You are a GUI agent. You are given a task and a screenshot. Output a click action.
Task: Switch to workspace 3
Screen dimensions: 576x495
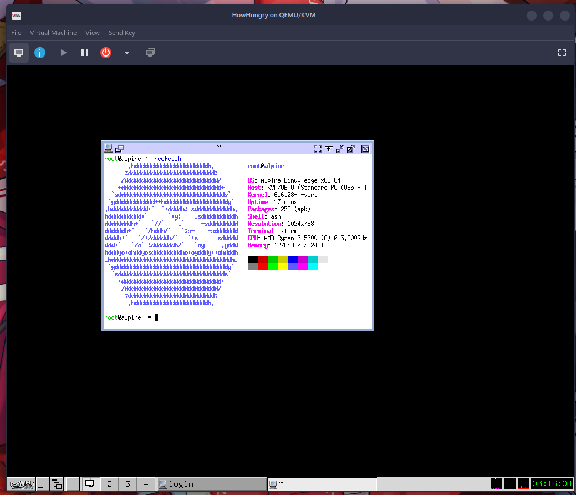(128, 484)
